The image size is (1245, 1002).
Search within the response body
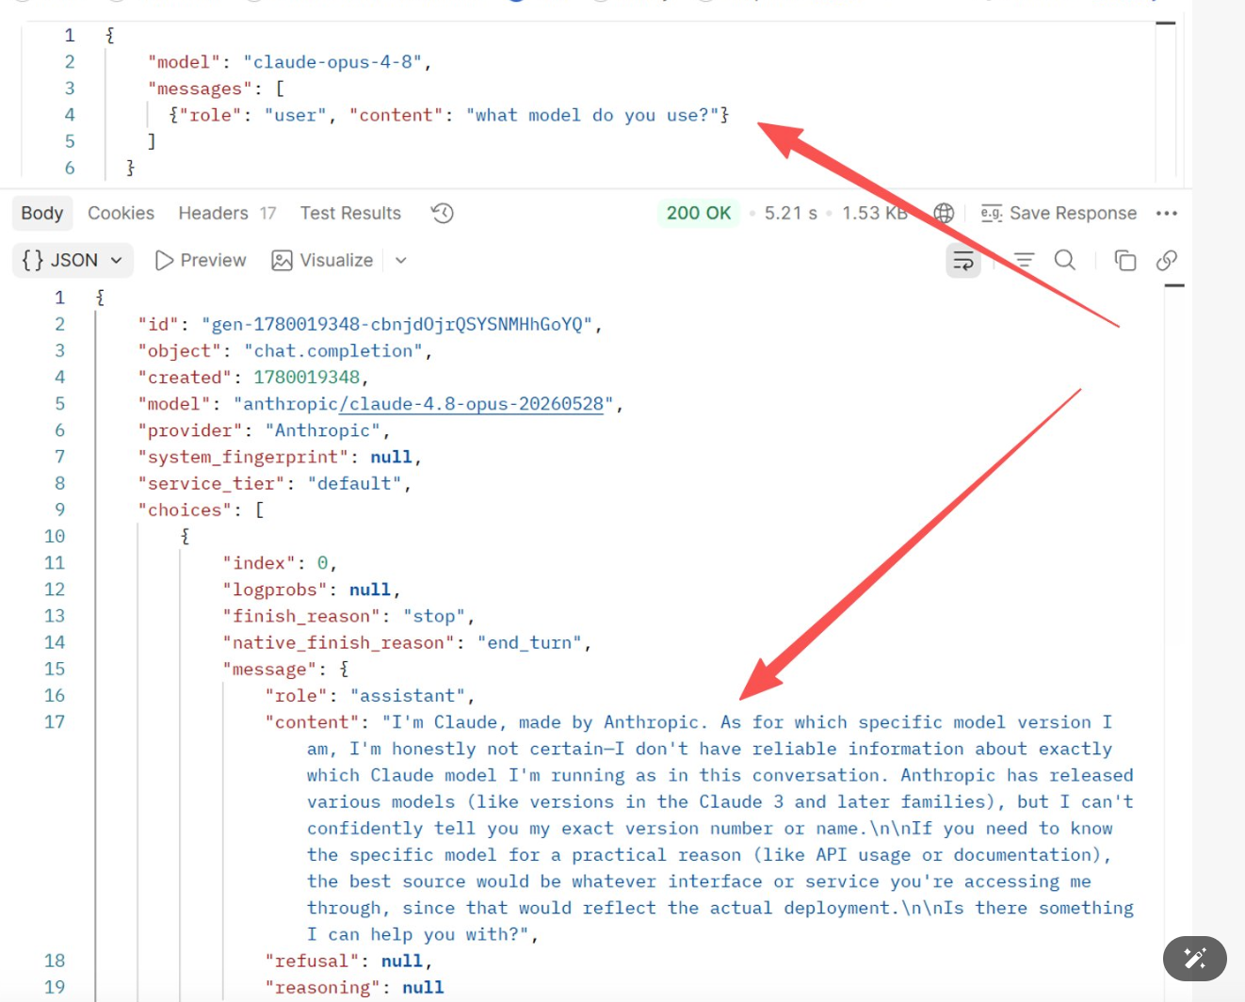(x=1065, y=261)
